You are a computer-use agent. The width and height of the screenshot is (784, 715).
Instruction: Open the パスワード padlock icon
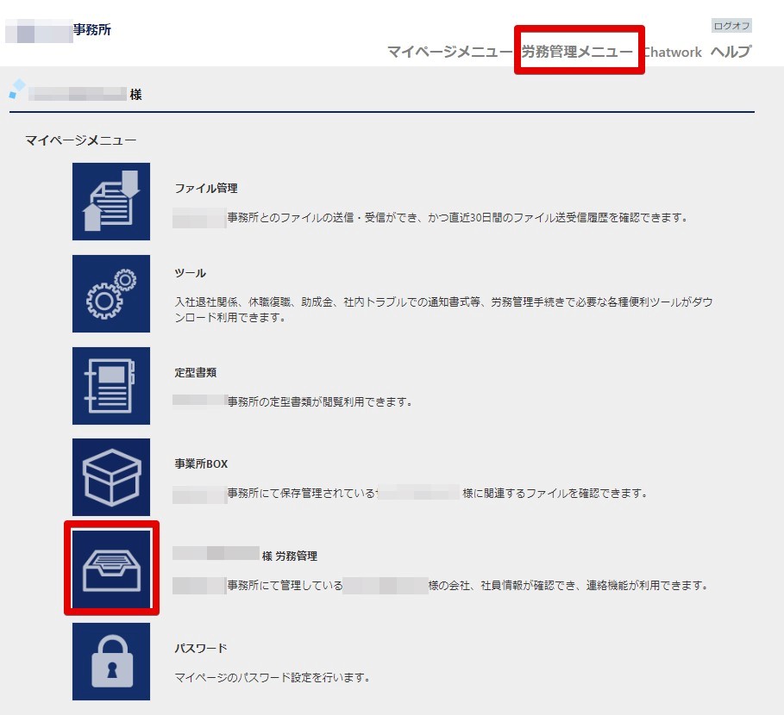(111, 662)
